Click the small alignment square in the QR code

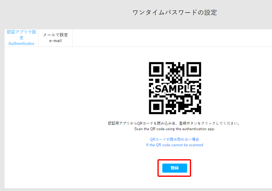point(187,101)
